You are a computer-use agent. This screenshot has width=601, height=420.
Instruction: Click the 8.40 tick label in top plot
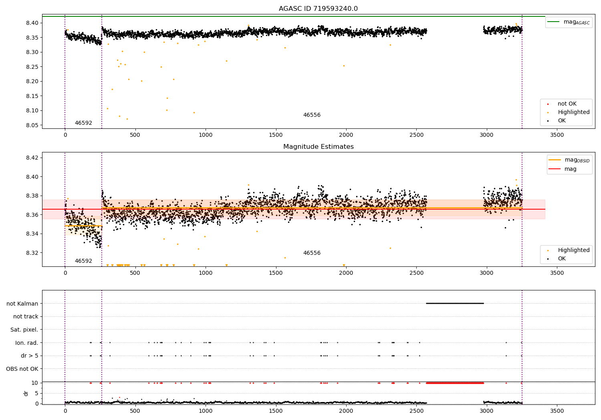[32, 23]
